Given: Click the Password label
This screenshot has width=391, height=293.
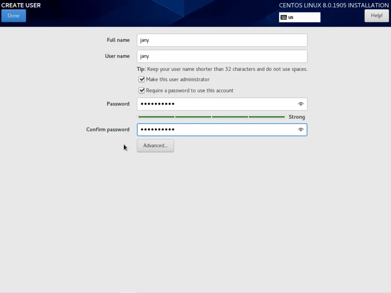Looking at the screenshot, I should (118, 104).
